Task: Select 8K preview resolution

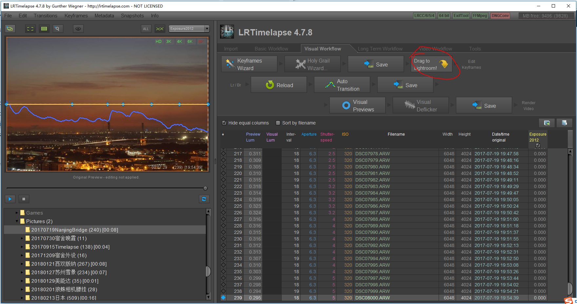Action: pyautogui.click(x=200, y=42)
